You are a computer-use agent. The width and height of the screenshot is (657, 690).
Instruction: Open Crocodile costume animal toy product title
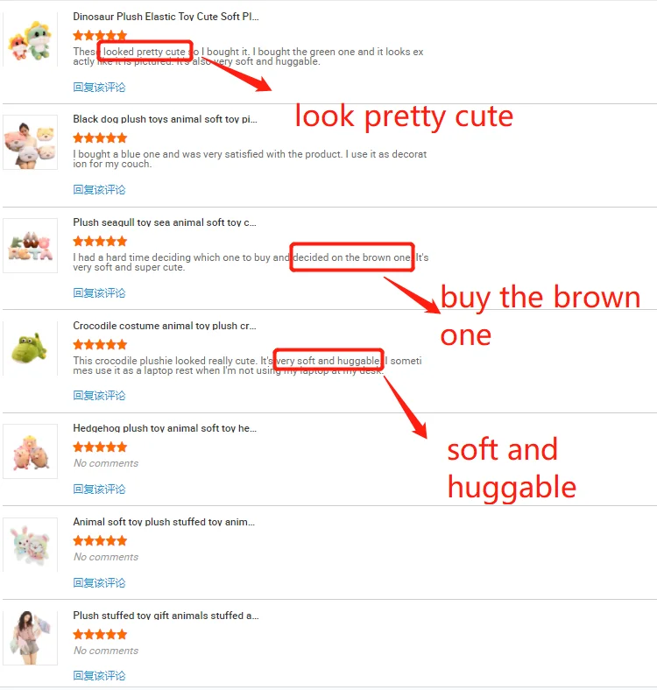click(165, 326)
